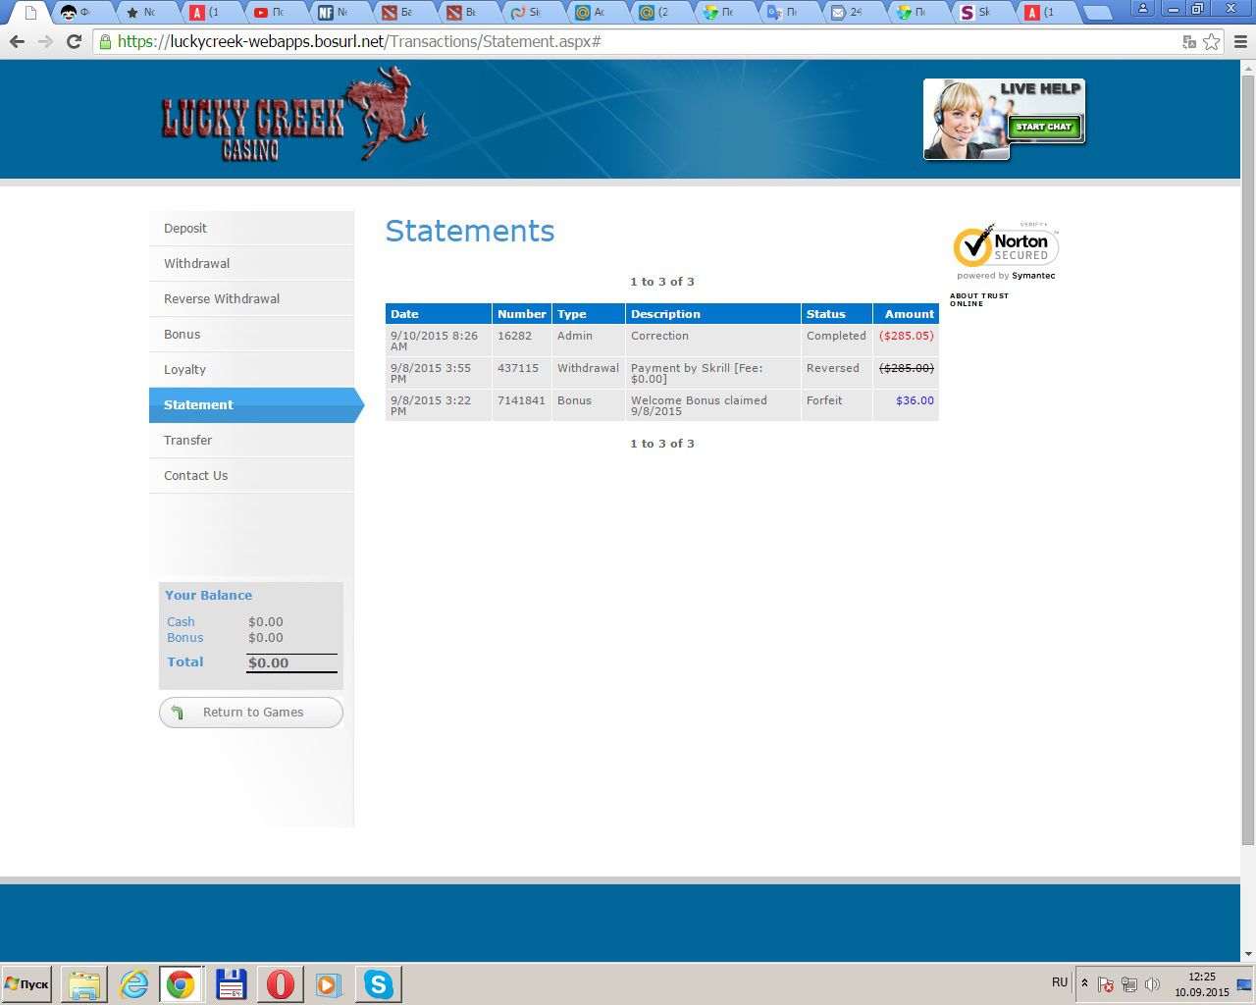Open the Transfer menu item
The width and height of the screenshot is (1256, 1005).
click(251, 440)
